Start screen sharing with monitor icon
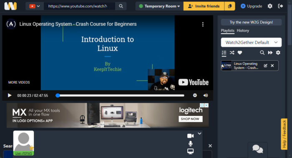 pyautogui.click(x=190, y=151)
